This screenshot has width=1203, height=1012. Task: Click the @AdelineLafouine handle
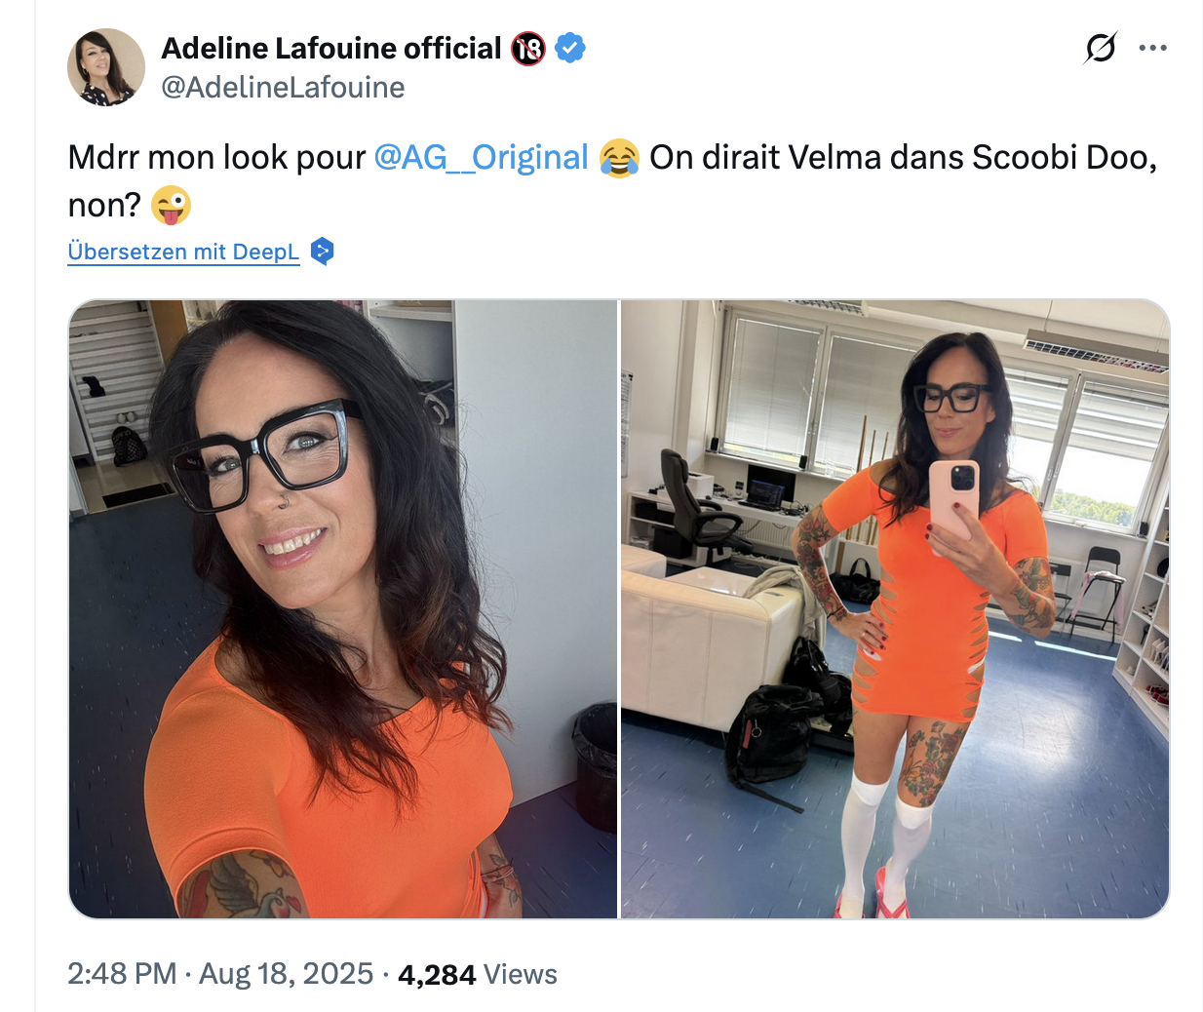click(283, 88)
